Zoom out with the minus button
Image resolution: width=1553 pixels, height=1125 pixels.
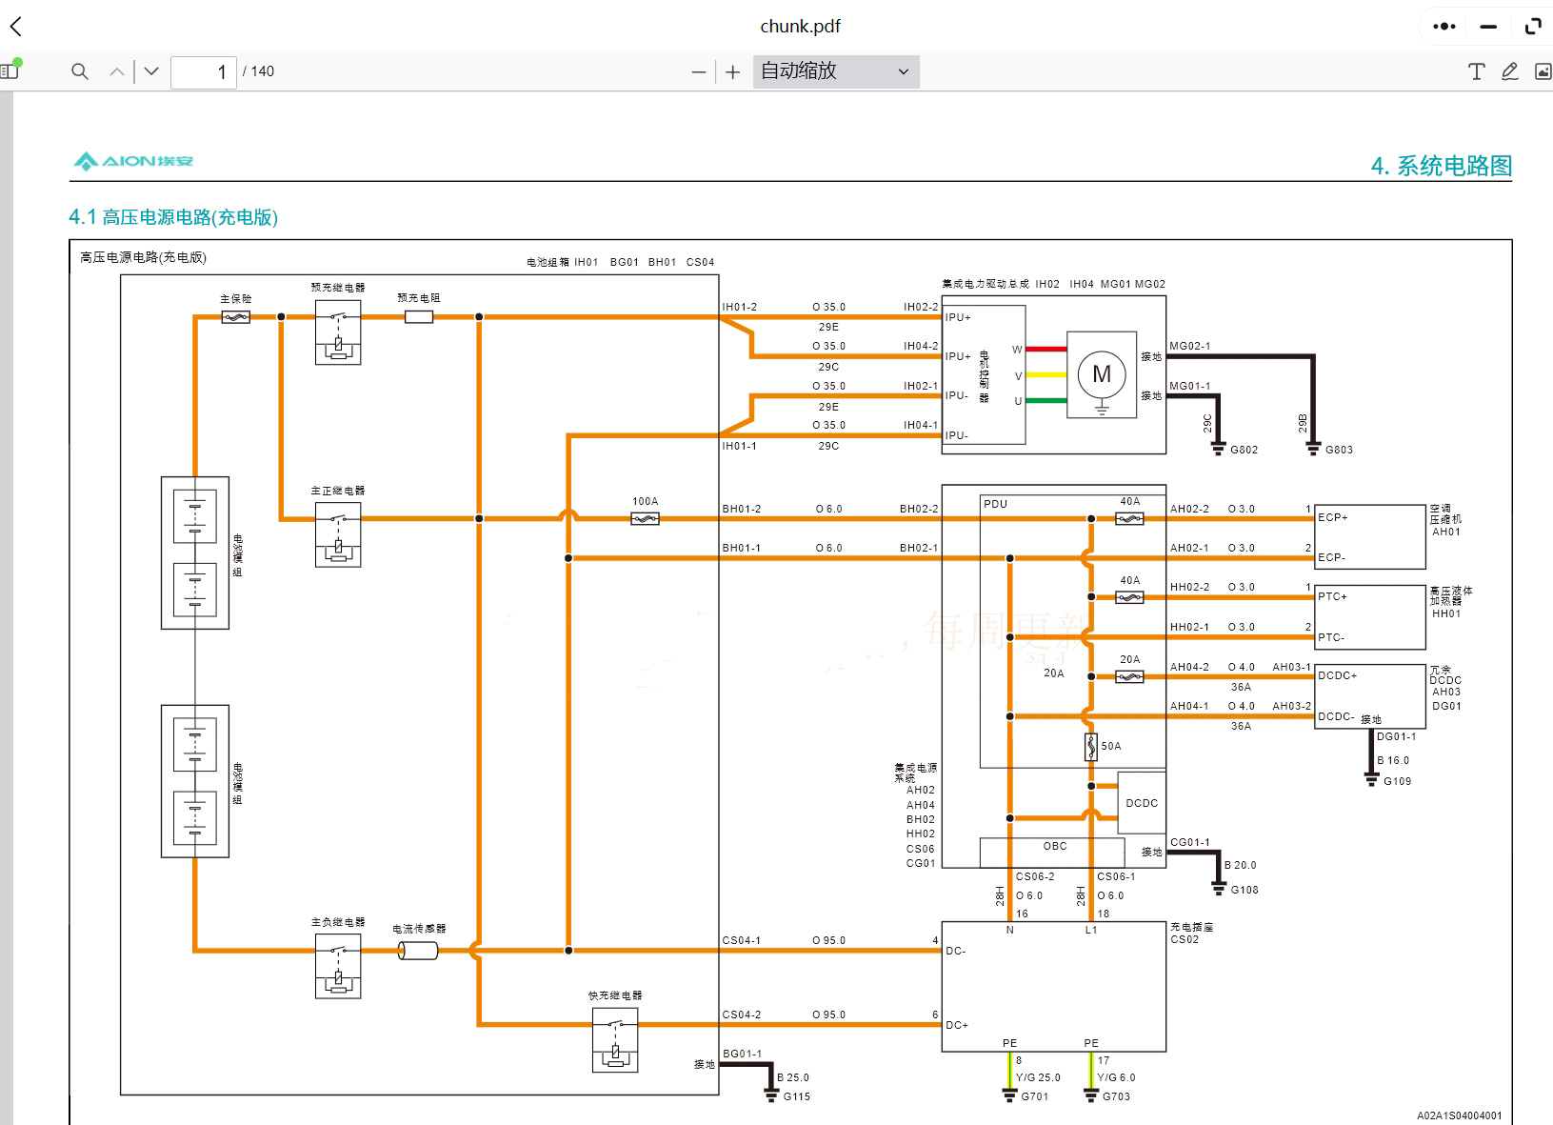tap(699, 71)
